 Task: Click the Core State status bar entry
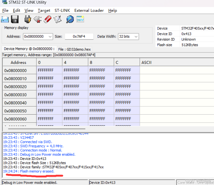tap(196, 182)
